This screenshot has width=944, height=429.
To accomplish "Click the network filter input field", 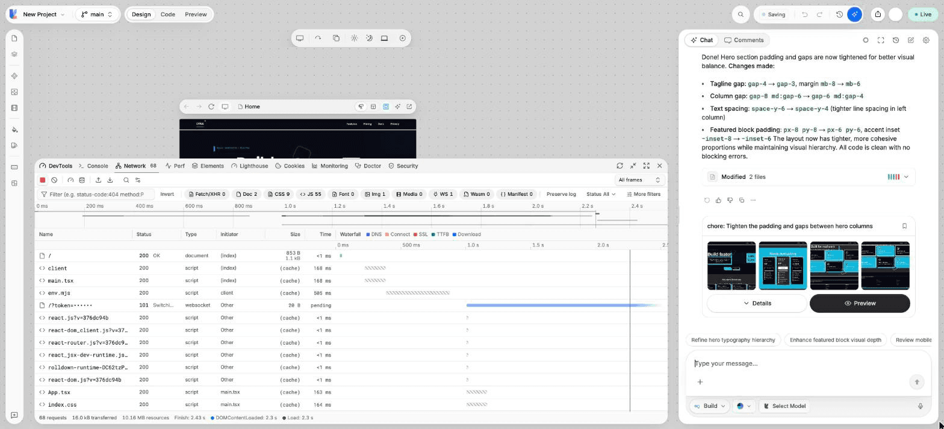I will pos(95,194).
